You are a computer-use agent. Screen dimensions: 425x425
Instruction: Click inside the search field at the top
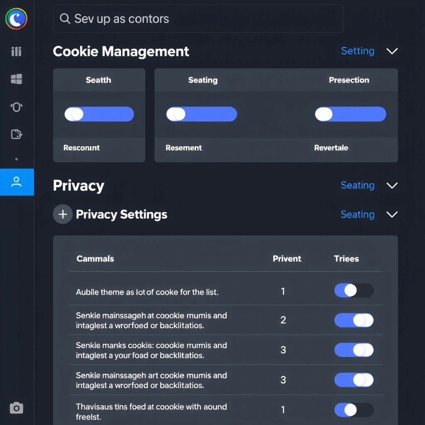pyautogui.click(x=198, y=19)
